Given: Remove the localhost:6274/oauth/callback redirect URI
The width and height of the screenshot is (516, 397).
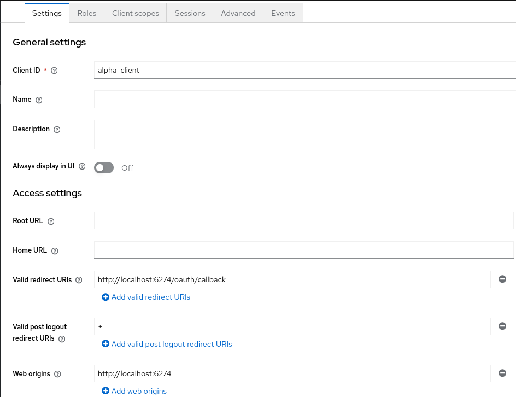Looking at the screenshot, I should click(x=502, y=279).
